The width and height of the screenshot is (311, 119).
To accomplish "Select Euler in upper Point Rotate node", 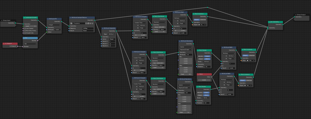I will click(207, 56).
